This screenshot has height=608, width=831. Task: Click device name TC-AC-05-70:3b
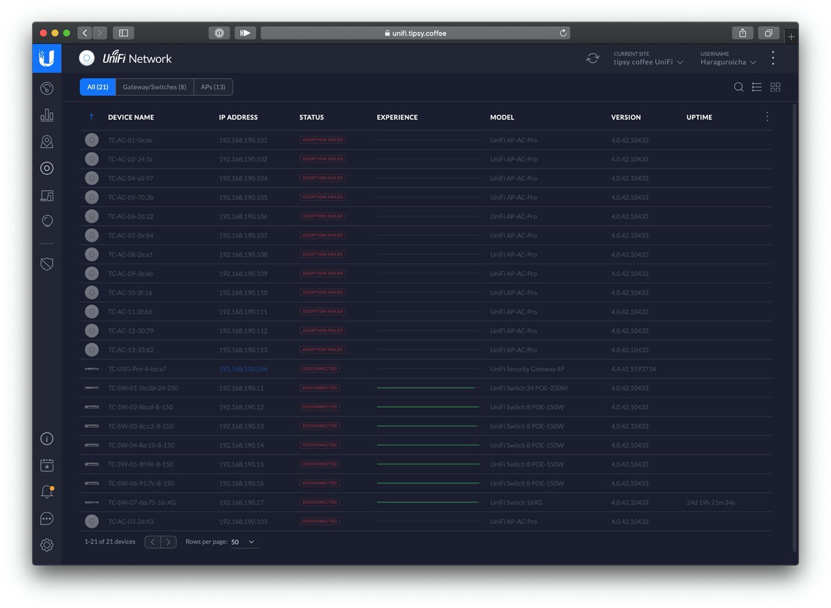(130, 197)
